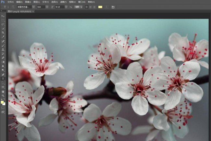Select the Dodge tool

click(x=3, y=70)
